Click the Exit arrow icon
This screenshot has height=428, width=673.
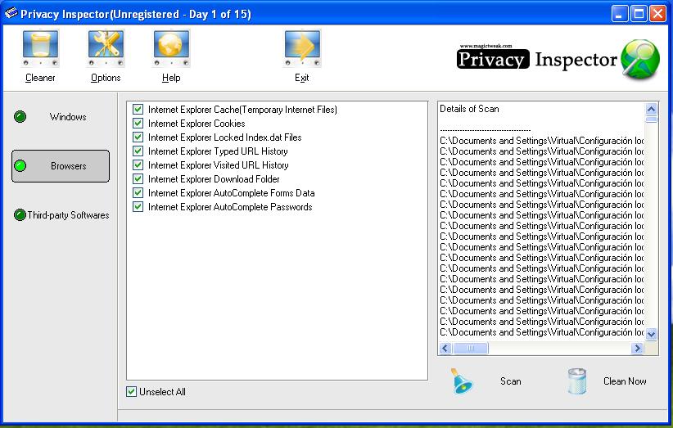pyautogui.click(x=302, y=48)
